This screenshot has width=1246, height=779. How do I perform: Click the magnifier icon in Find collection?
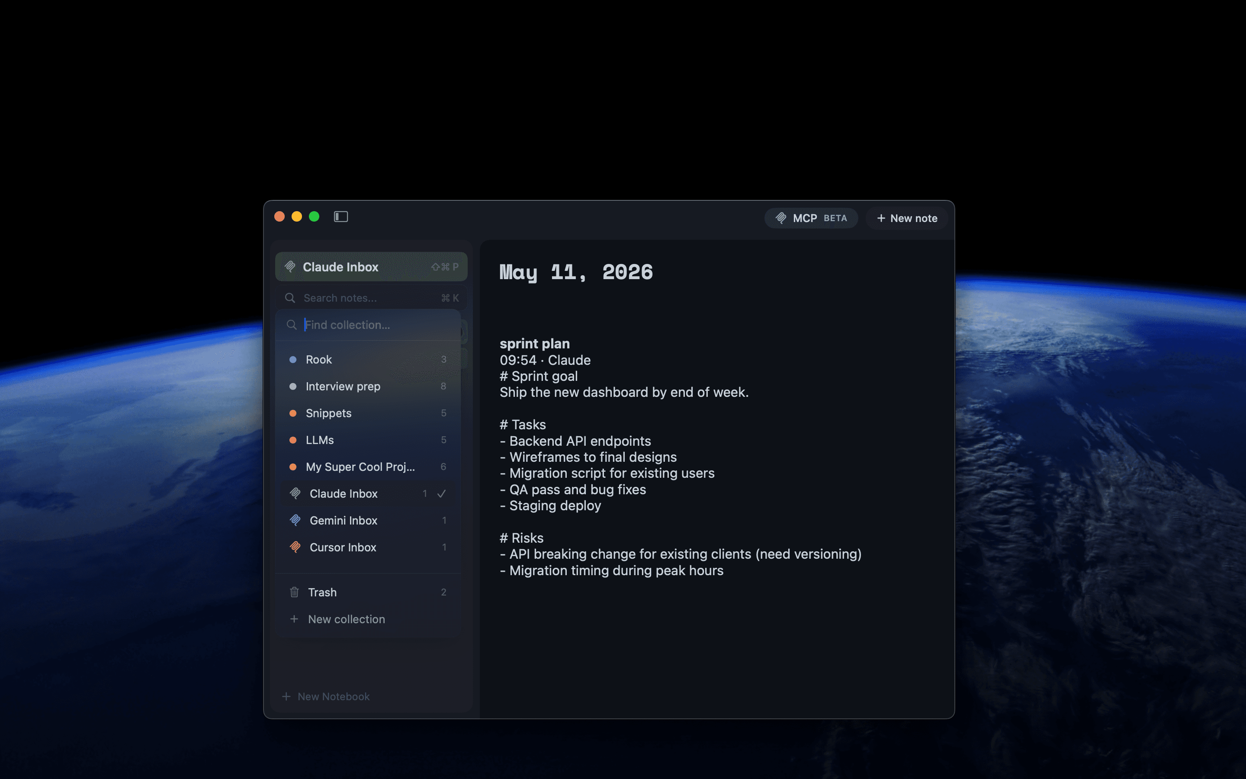[x=292, y=325]
